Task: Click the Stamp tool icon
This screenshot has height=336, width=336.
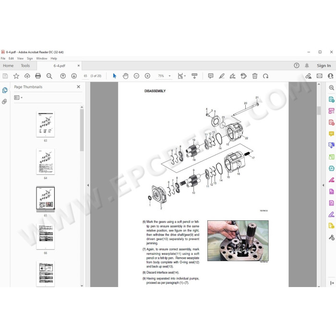Action: click(x=244, y=76)
